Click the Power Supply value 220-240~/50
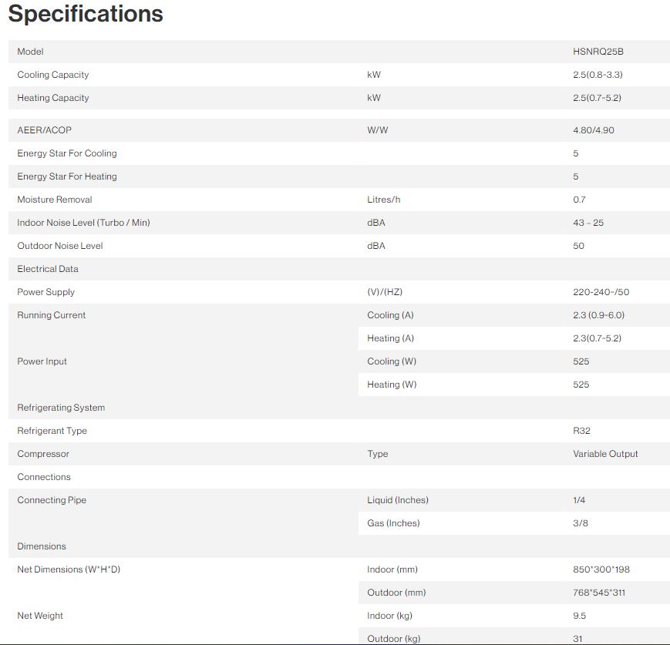 601,292
